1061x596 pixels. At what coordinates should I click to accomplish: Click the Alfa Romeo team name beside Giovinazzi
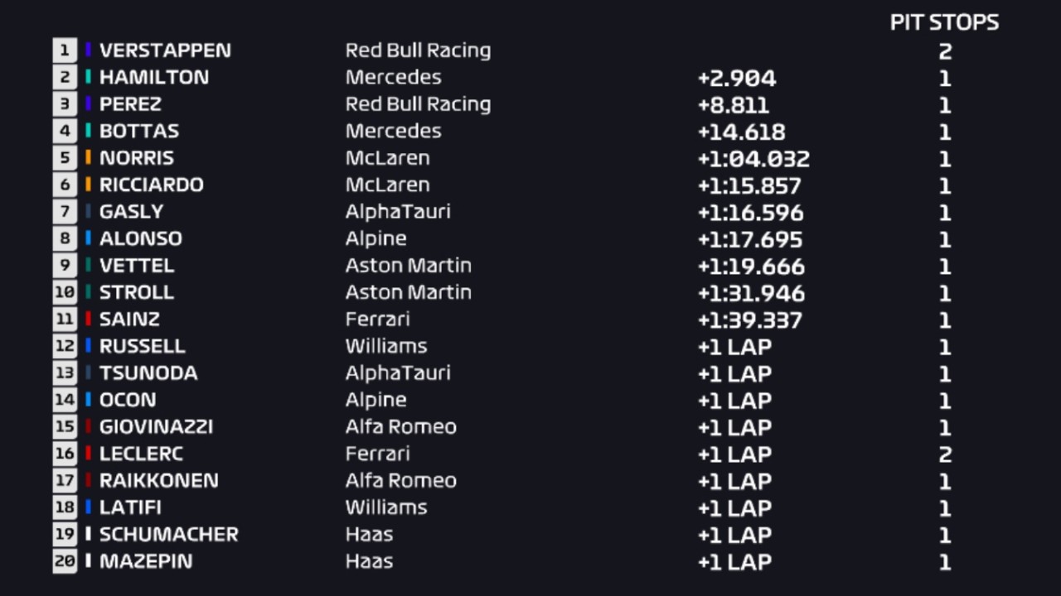pyautogui.click(x=400, y=426)
